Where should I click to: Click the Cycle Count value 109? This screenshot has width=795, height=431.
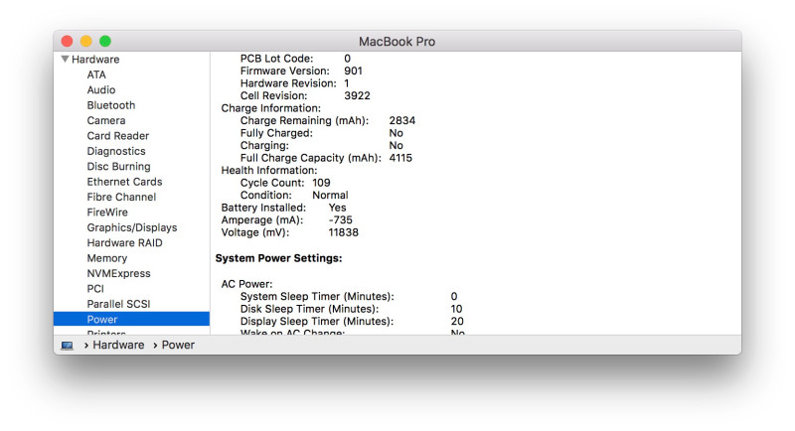[x=321, y=183]
